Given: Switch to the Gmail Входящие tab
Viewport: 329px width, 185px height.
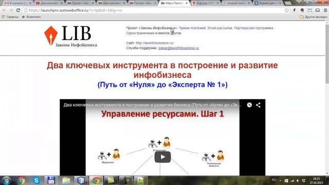Looking at the screenshot, I should [x=16, y=3].
